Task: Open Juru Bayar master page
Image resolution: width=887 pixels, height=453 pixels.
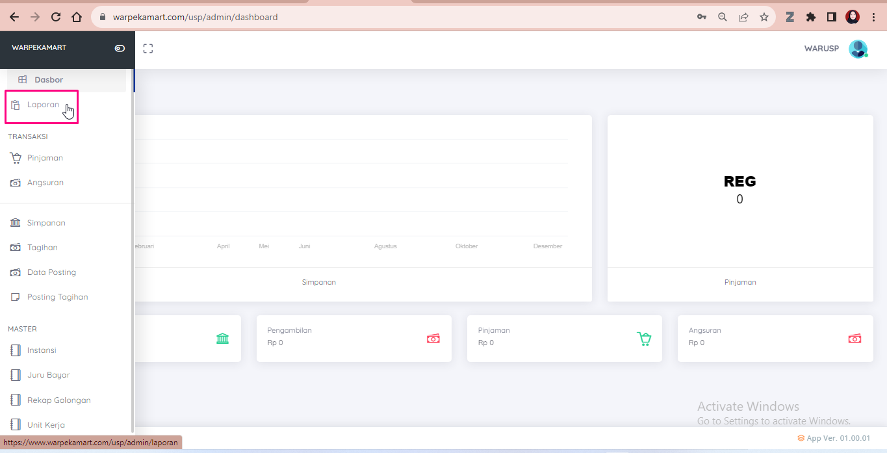Action: (48, 375)
